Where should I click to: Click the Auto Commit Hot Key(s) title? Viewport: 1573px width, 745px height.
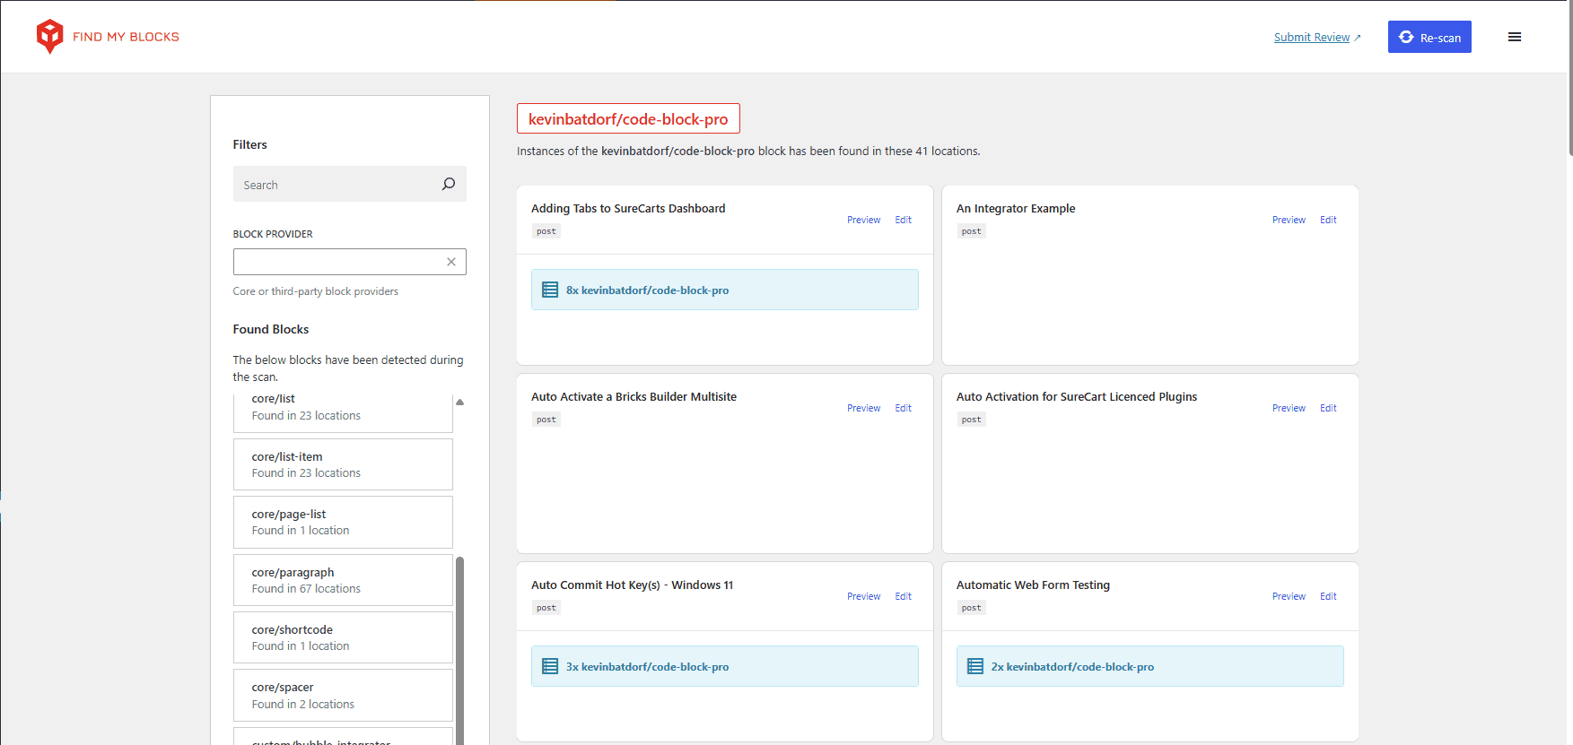[632, 585]
